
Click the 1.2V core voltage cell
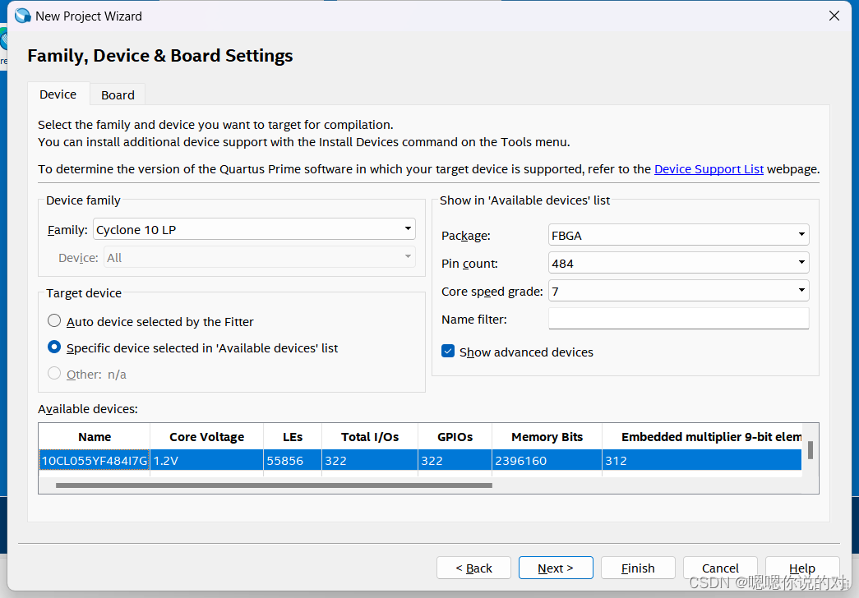pyautogui.click(x=206, y=461)
